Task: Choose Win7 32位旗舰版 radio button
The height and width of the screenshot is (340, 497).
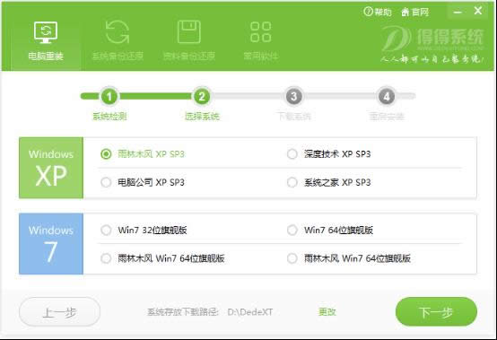Action: (106, 230)
